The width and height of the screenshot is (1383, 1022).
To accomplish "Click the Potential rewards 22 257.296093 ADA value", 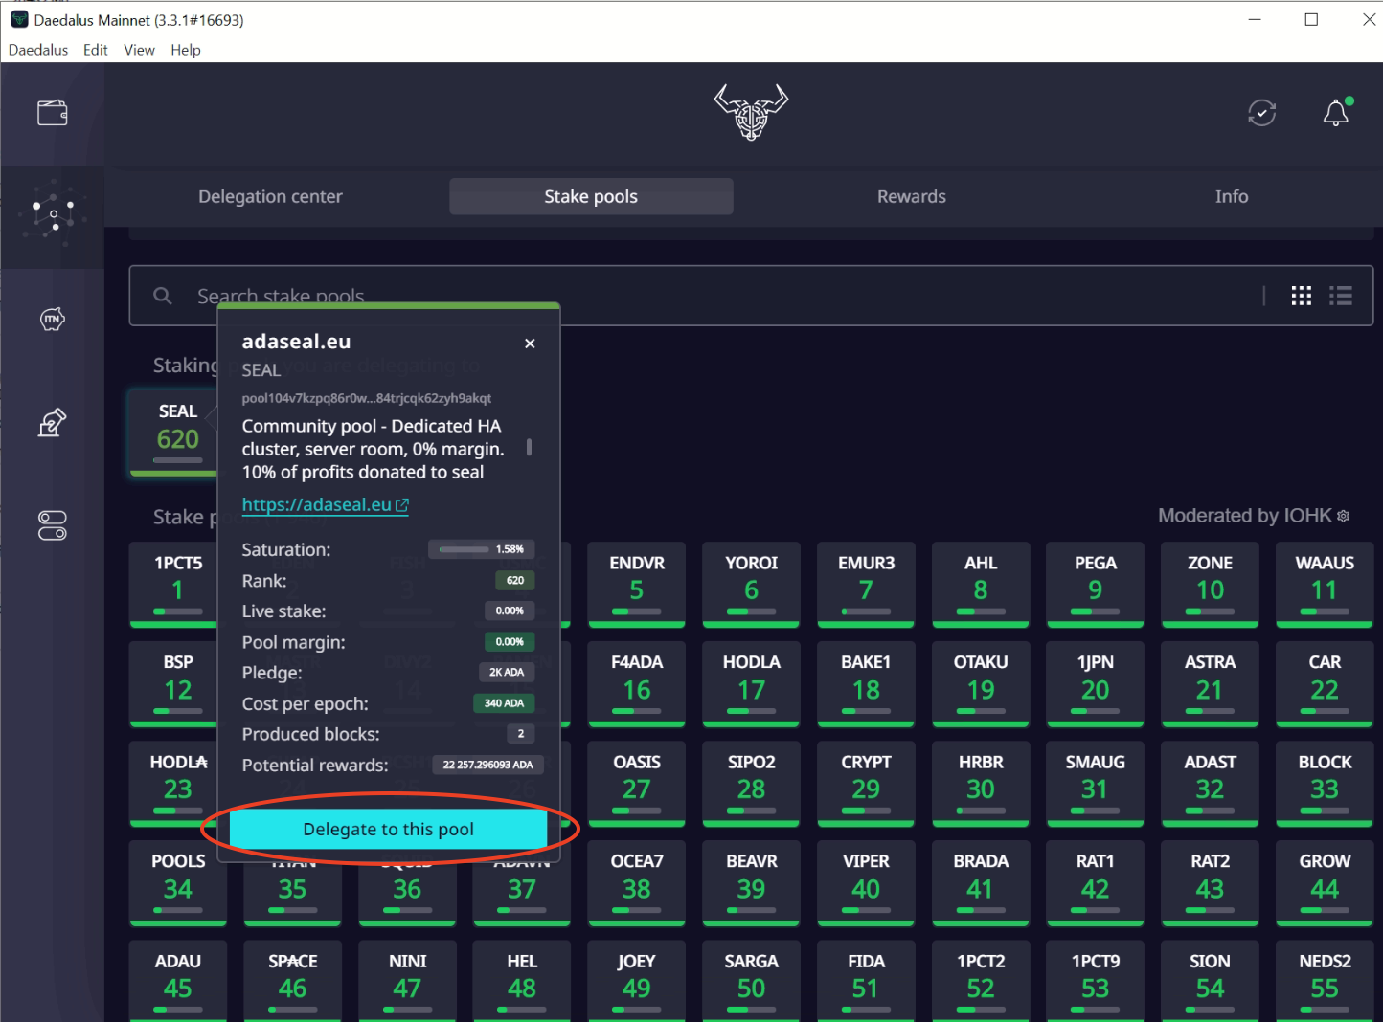I will (x=487, y=765).
